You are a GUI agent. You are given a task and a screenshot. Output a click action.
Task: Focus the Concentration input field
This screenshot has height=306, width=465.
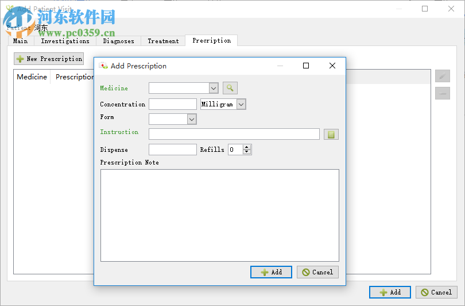pyautogui.click(x=173, y=104)
